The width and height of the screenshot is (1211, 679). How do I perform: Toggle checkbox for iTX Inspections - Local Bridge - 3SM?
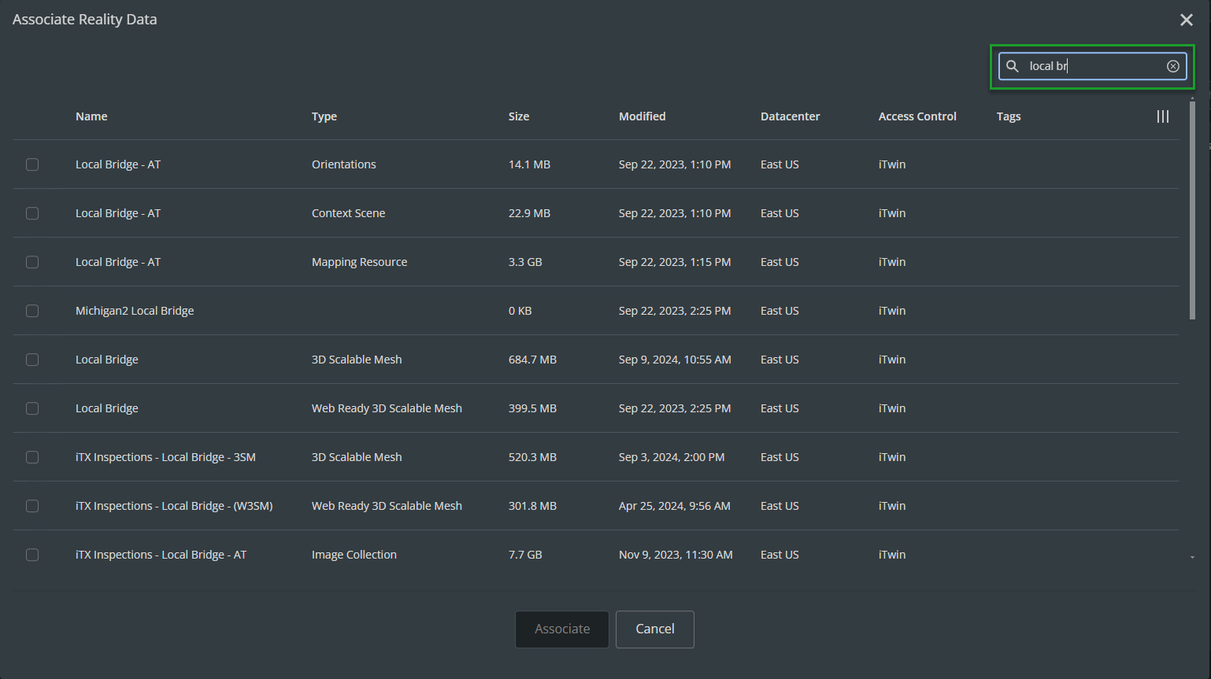(32, 457)
